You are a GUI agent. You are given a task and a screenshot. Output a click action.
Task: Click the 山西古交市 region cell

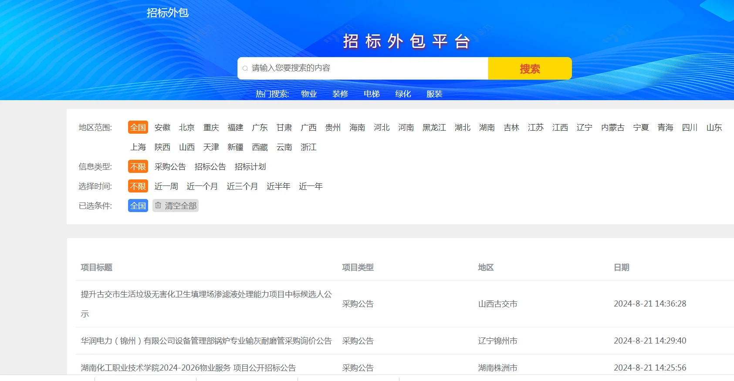[x=498, y=304]
